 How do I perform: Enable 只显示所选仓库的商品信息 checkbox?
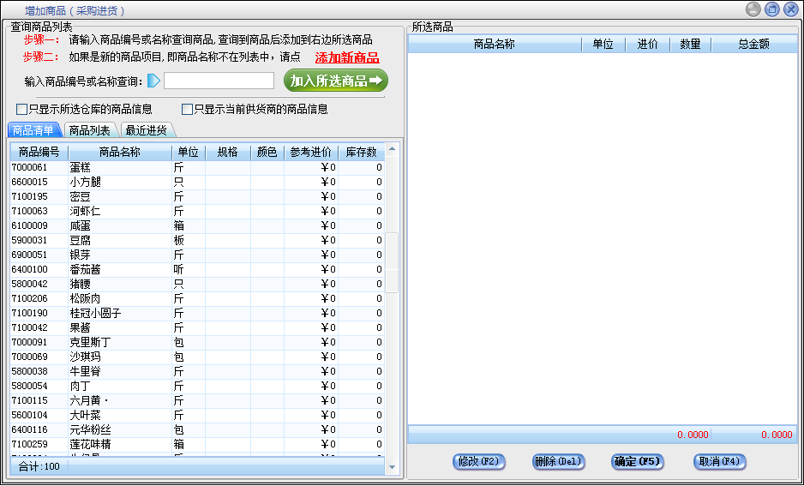point(22,110)
